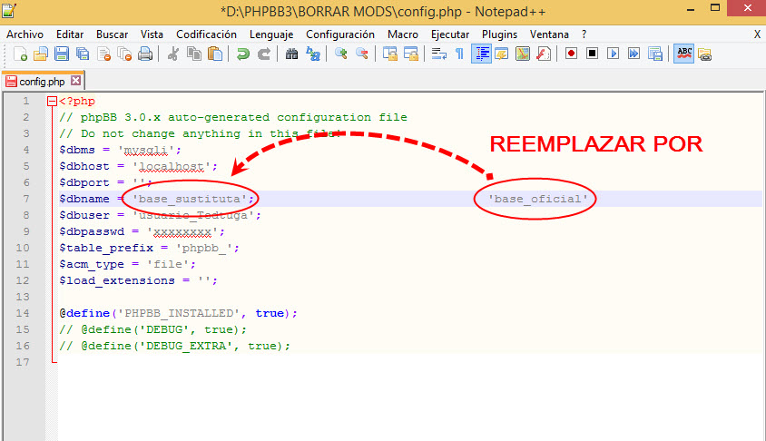Click the Print icon in toolbar
766x441 pixels.
click(144, 54)
